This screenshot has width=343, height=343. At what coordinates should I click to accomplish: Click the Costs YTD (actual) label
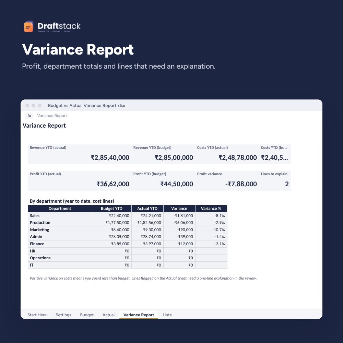[x=212, y=147]
